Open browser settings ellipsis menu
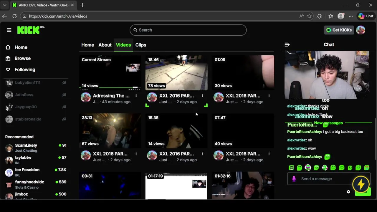 pyautogui.click(x=351, y=16)
